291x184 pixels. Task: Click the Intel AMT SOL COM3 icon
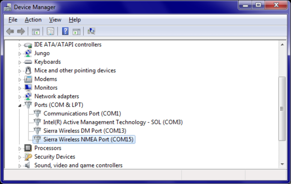pos(37,122)
